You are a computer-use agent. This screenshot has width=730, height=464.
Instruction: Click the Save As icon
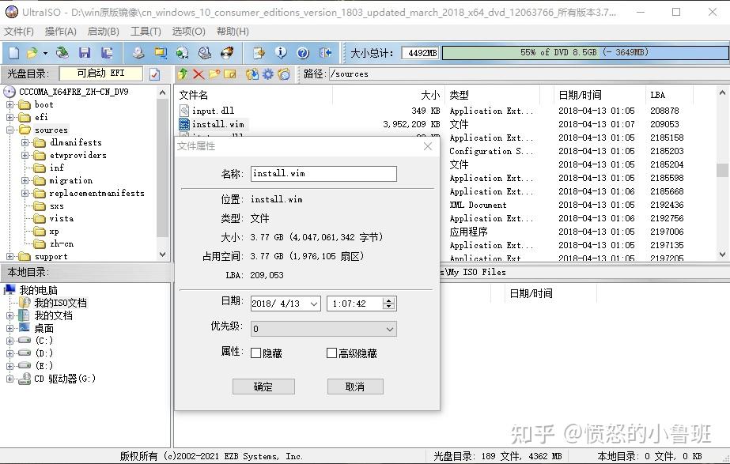click(107, 53)
